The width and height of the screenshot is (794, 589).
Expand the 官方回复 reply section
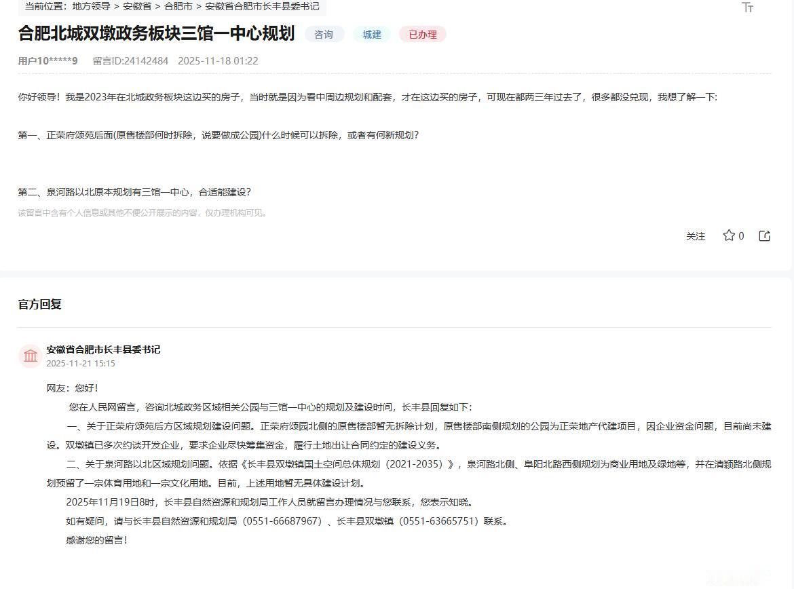39,304
